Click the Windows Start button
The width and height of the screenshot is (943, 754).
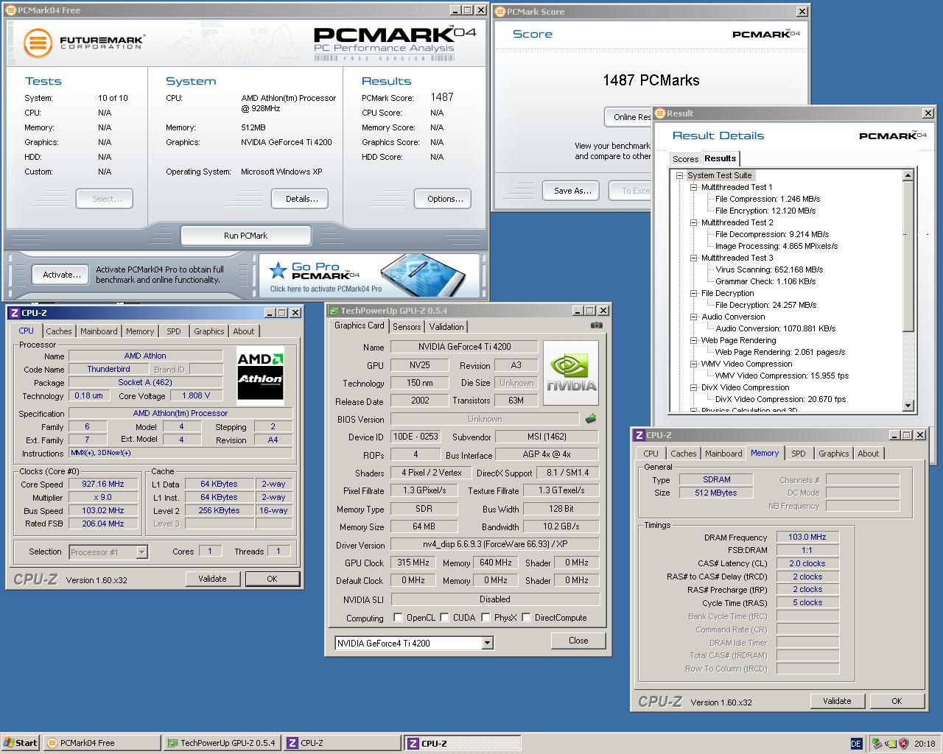tap(21, 743)
